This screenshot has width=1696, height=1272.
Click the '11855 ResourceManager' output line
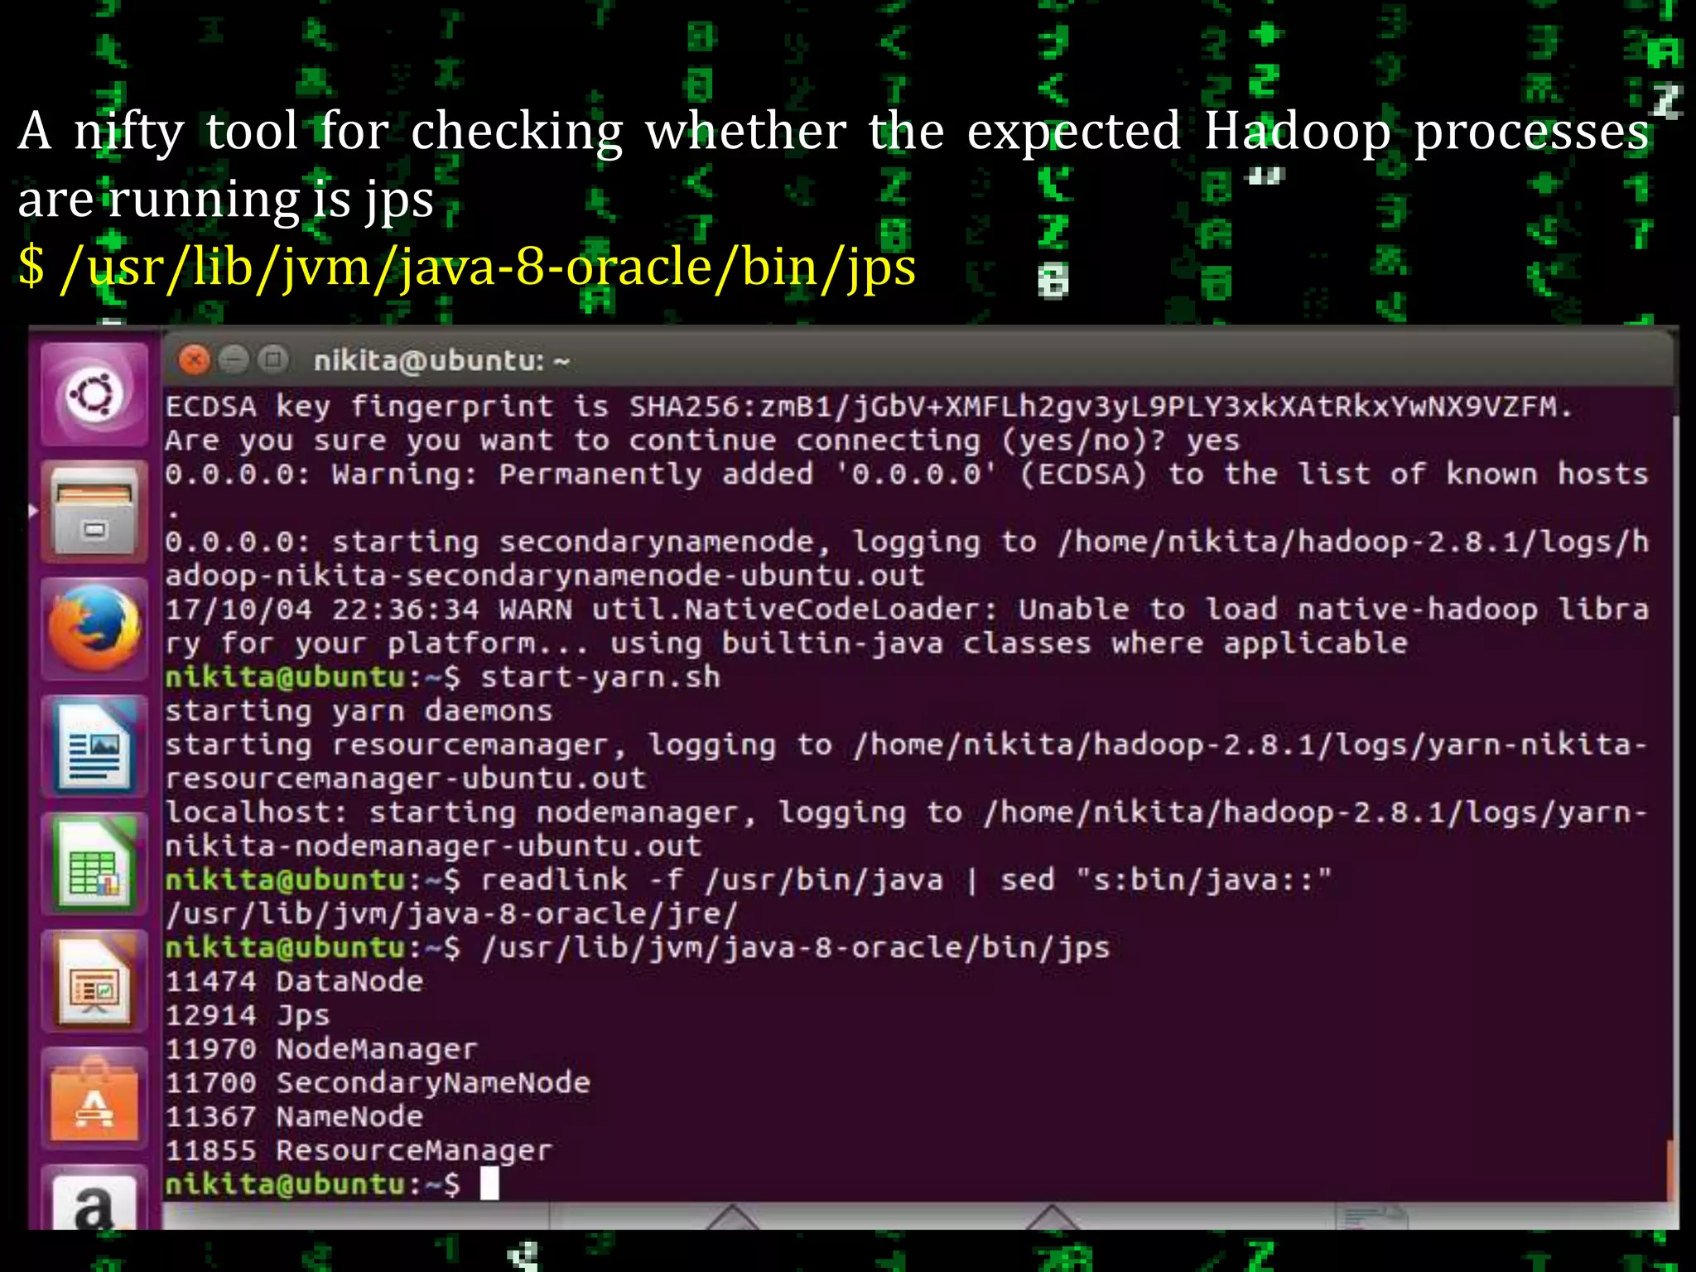(359, 1151)
